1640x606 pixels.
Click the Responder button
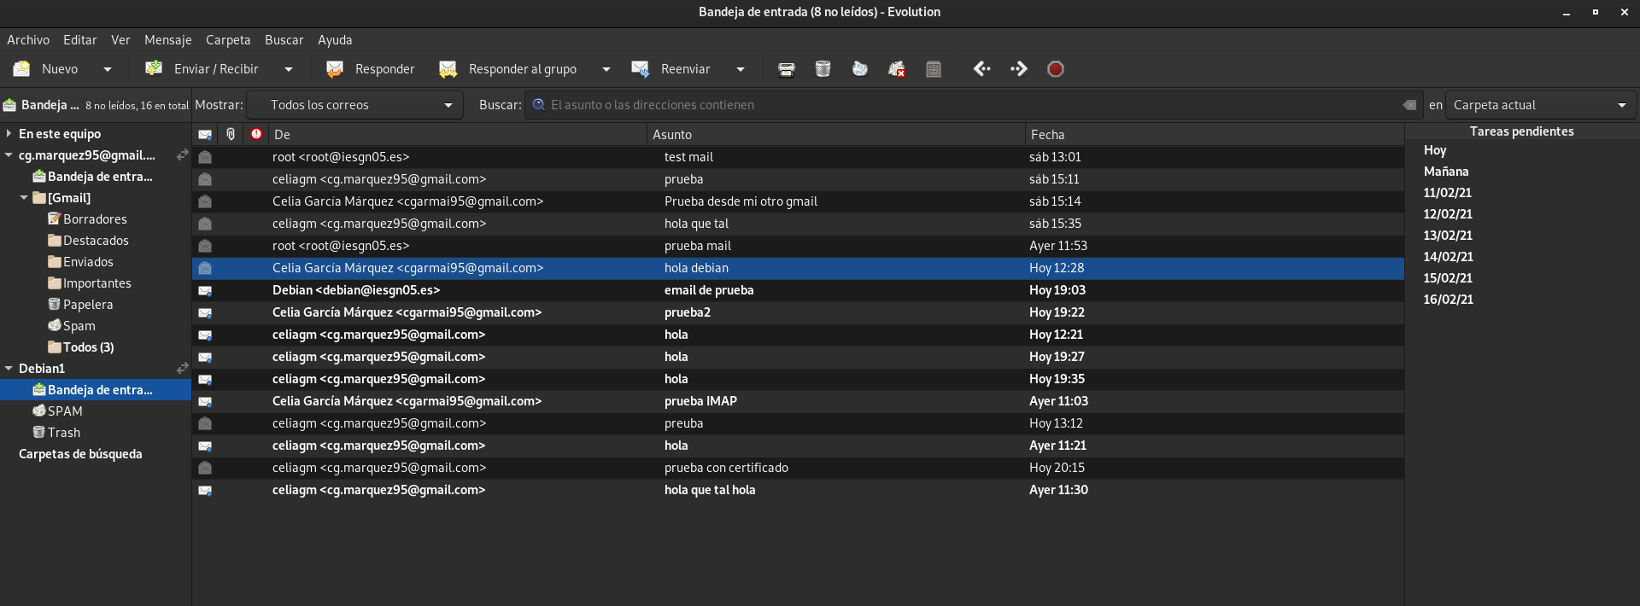coord(371,69)
